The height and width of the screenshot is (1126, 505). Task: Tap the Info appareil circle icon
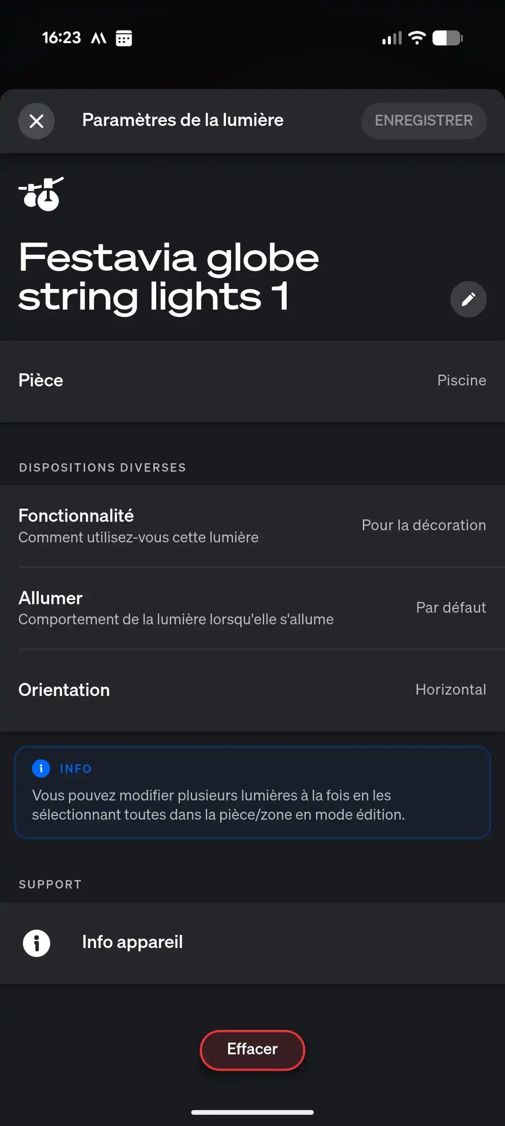tap(36, 943)
